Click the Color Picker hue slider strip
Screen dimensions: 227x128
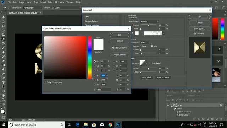[90, 58]
